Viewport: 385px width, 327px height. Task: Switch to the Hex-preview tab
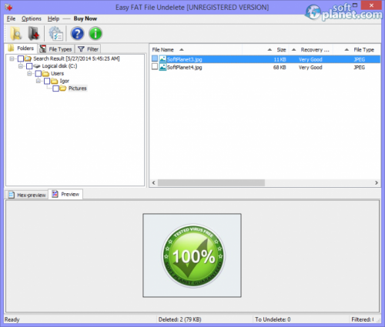point(27,195)
